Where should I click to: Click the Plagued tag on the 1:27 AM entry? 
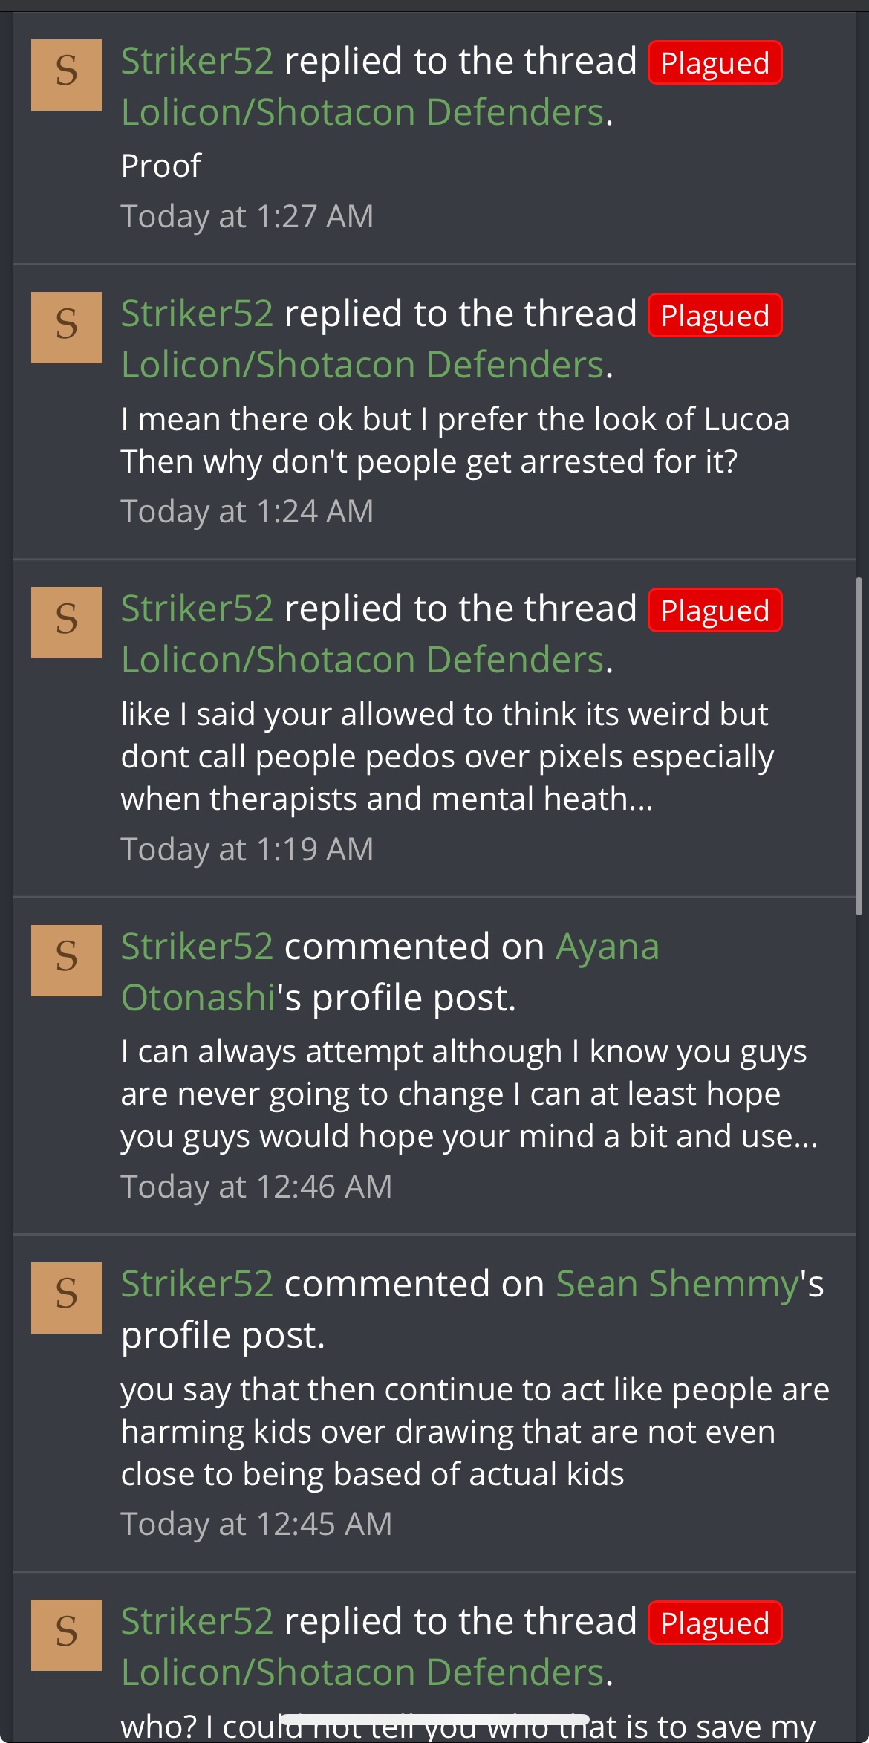tap(715, 63)
